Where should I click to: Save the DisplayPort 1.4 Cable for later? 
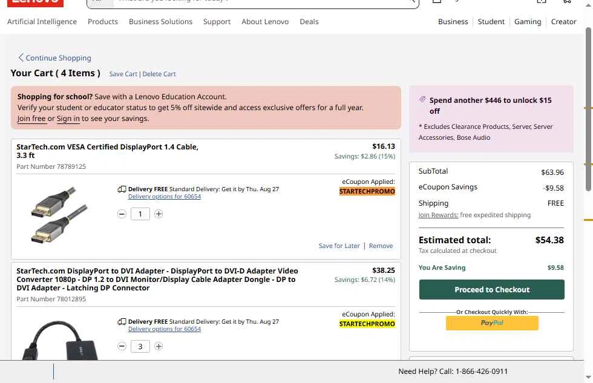339,246
